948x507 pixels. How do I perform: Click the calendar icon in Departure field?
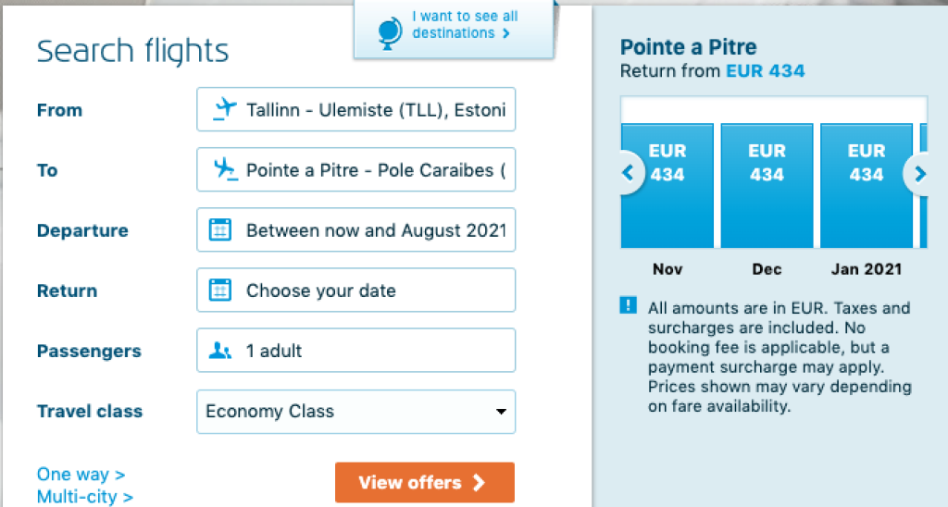point(220,230)
